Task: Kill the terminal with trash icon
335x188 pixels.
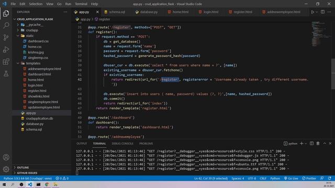Action: (318, 144)
